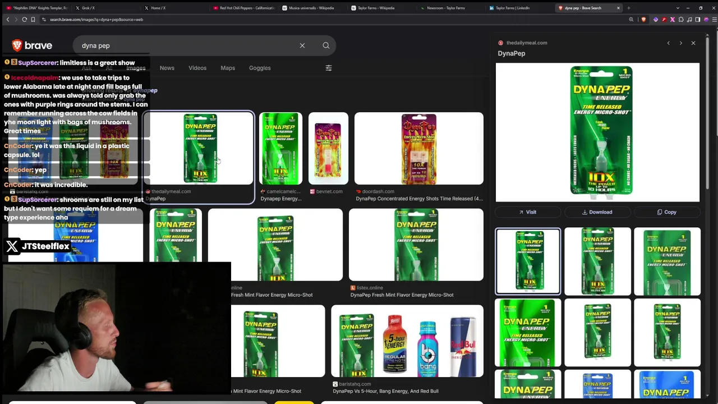
Task: Go back using the browser back arrow
Action: tap(8, 20)
